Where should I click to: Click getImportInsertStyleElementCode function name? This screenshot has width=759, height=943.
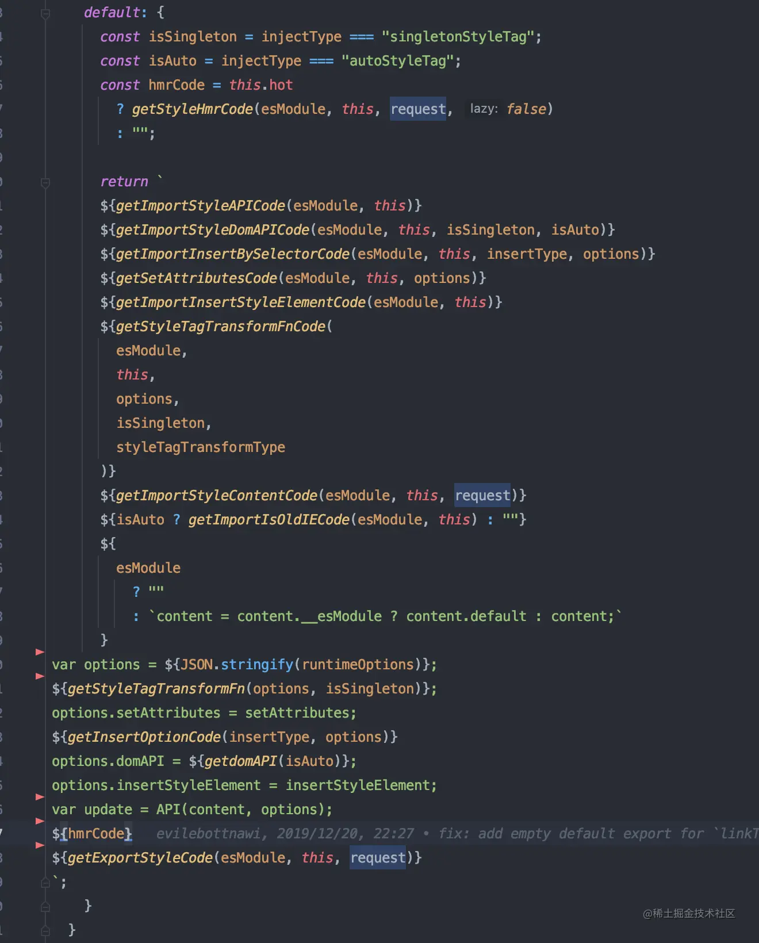tap(241, 302)
